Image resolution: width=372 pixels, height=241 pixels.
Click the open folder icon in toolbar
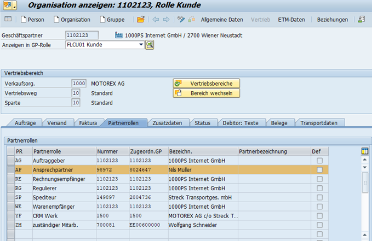point(141,20)
